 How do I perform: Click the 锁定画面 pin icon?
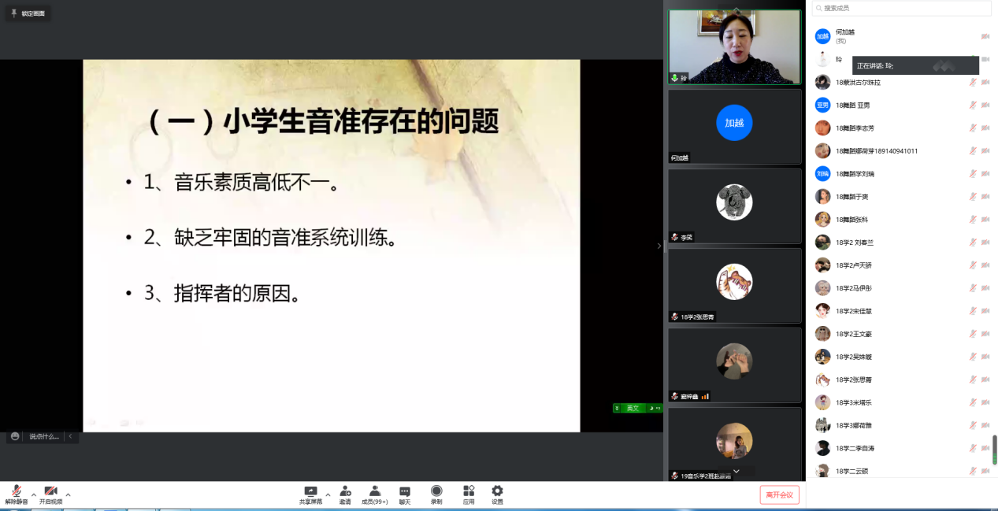tap(14, 13)
